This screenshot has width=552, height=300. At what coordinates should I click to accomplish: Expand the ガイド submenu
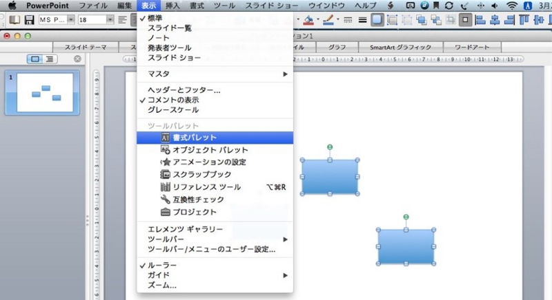pyautogui.click(x=215, y=275)
